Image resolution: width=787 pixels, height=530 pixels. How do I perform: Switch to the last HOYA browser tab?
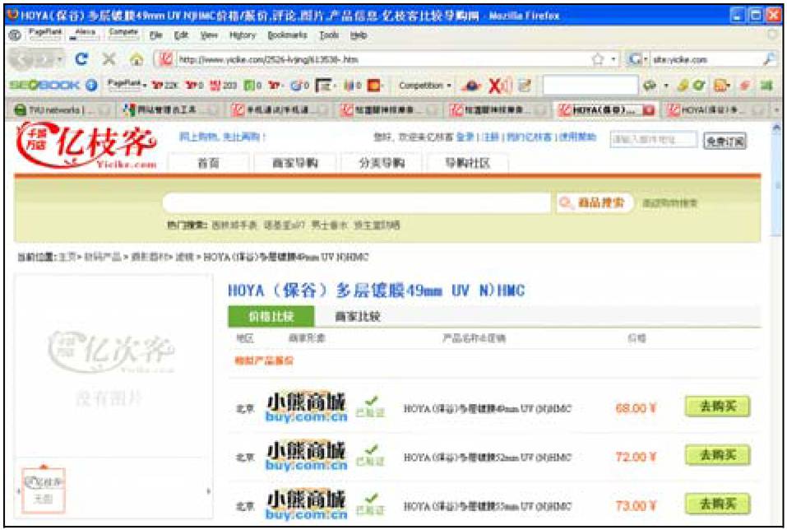tap(716, 109)
